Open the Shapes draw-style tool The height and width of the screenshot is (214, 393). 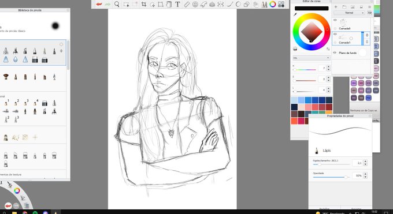(x=247, y=4)
